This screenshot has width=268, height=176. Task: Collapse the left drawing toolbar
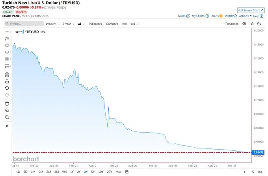pos(7,126)
